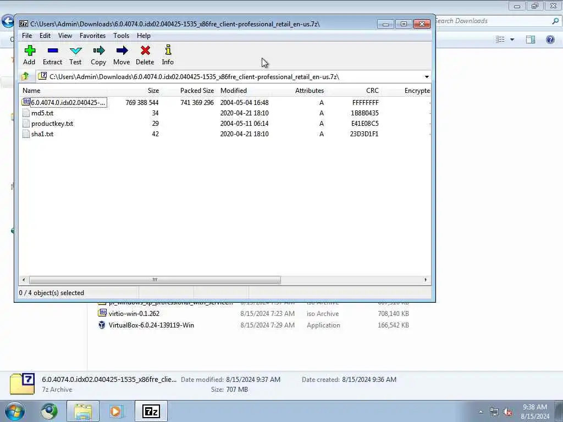Click the 7-Zip taskbar button
563x422 pixels.
tap(151, 411)
